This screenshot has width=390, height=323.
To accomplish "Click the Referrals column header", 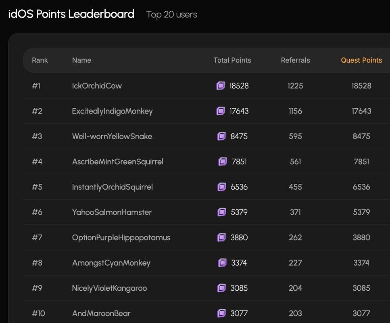I will [295, 60].
